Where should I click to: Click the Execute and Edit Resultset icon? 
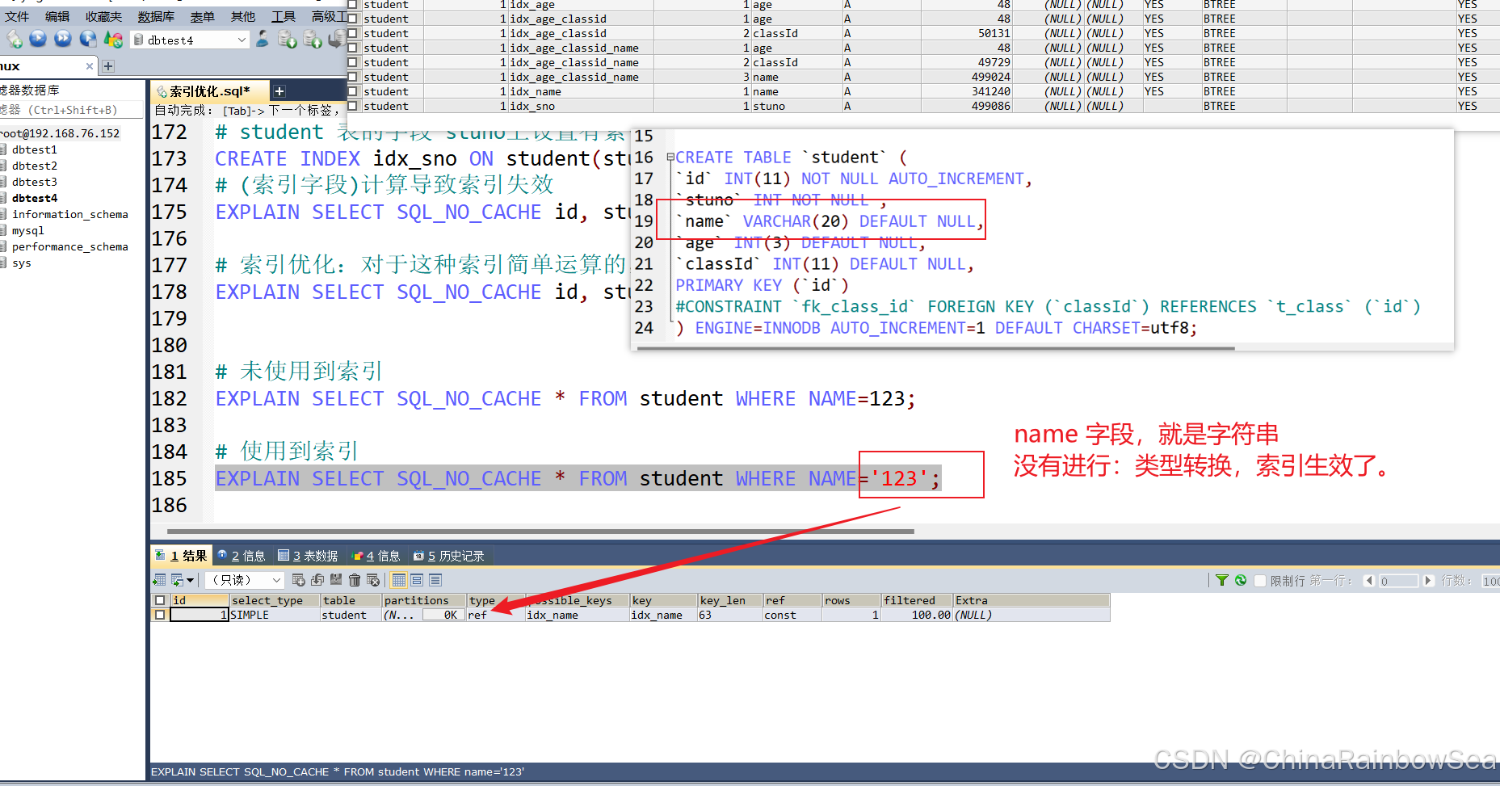click(88, 39)
